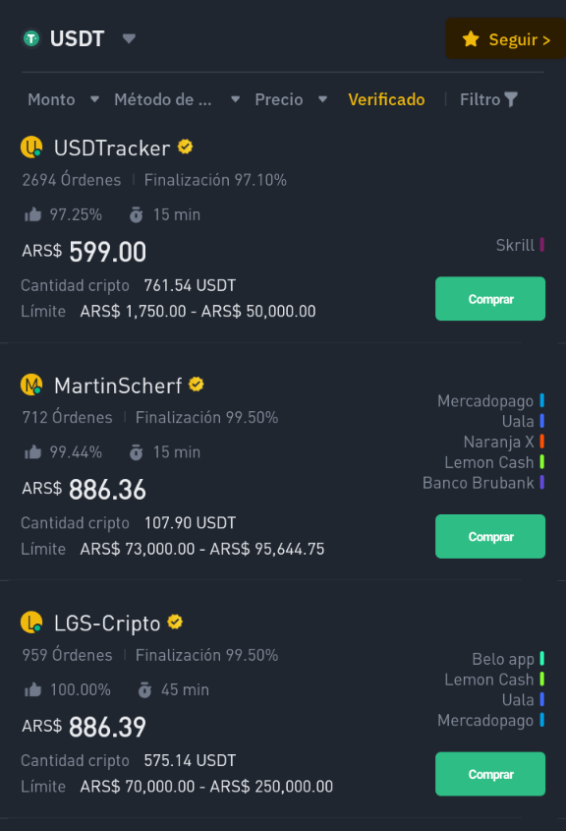Click the purple Skrill color marker

[541, 244]
